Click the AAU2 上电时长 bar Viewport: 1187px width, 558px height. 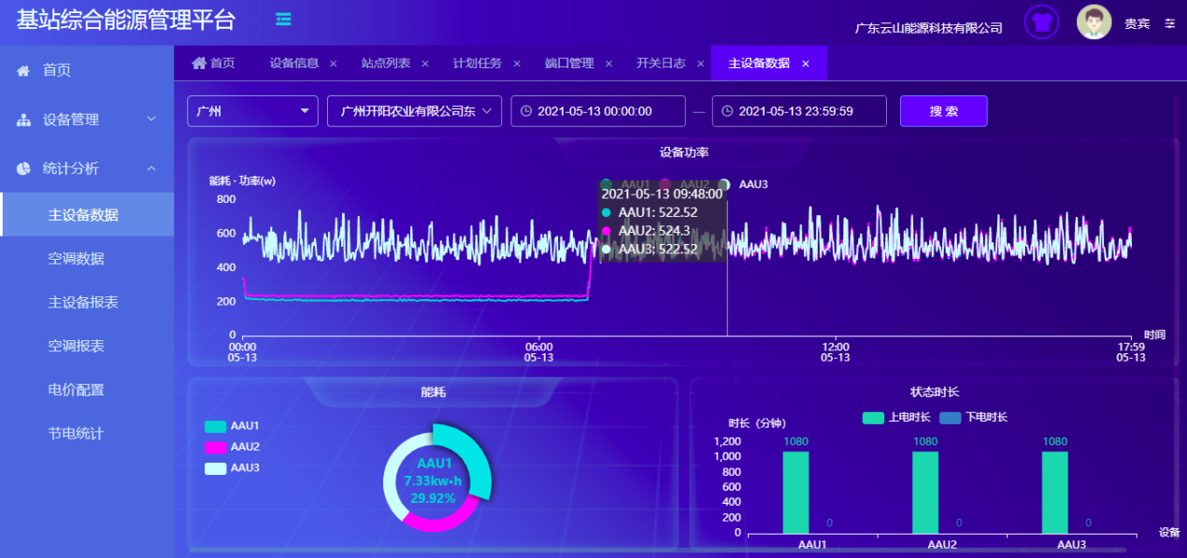pyautogui.click(x=925, y=493)
